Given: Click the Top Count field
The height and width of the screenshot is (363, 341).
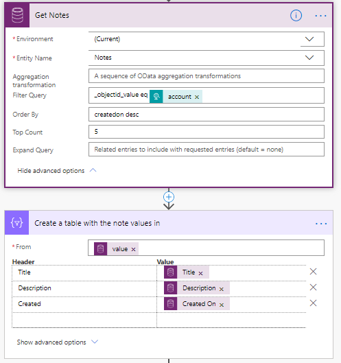Looking at the screenshot, I should [x=207, y=132].
